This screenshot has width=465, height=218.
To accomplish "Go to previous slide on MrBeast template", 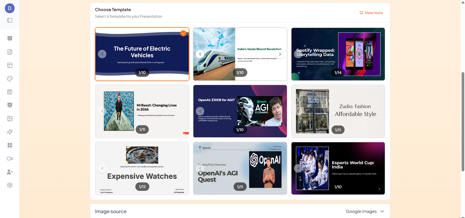I will point(102,111).
